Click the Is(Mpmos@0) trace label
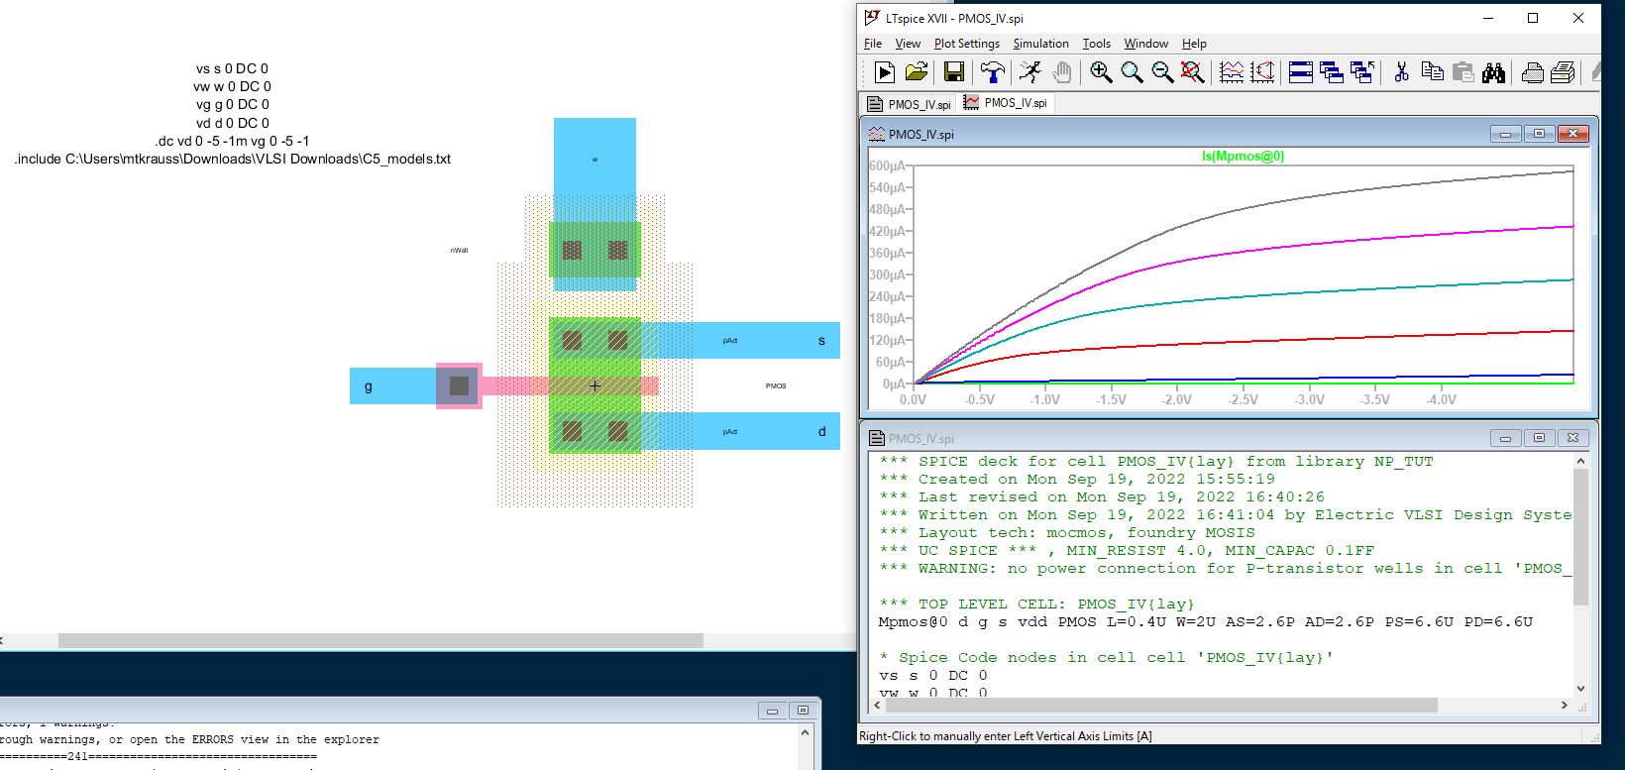Screen dimensions: 1625x770 point(1243,157)
